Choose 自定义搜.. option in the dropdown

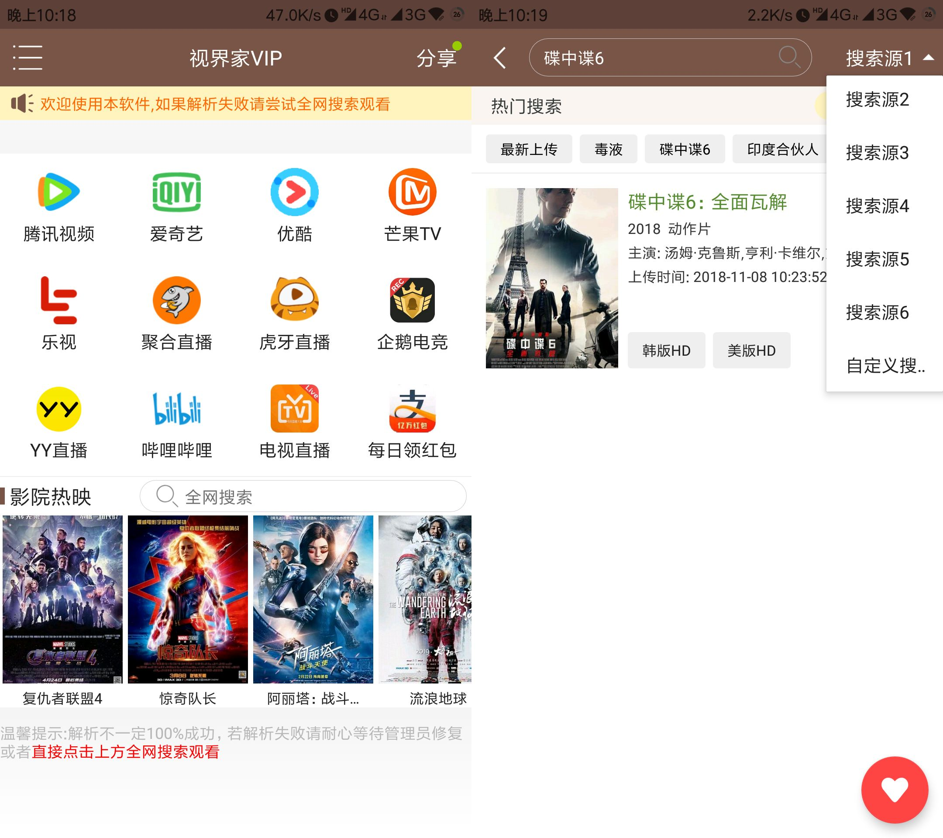click(885, 366)
